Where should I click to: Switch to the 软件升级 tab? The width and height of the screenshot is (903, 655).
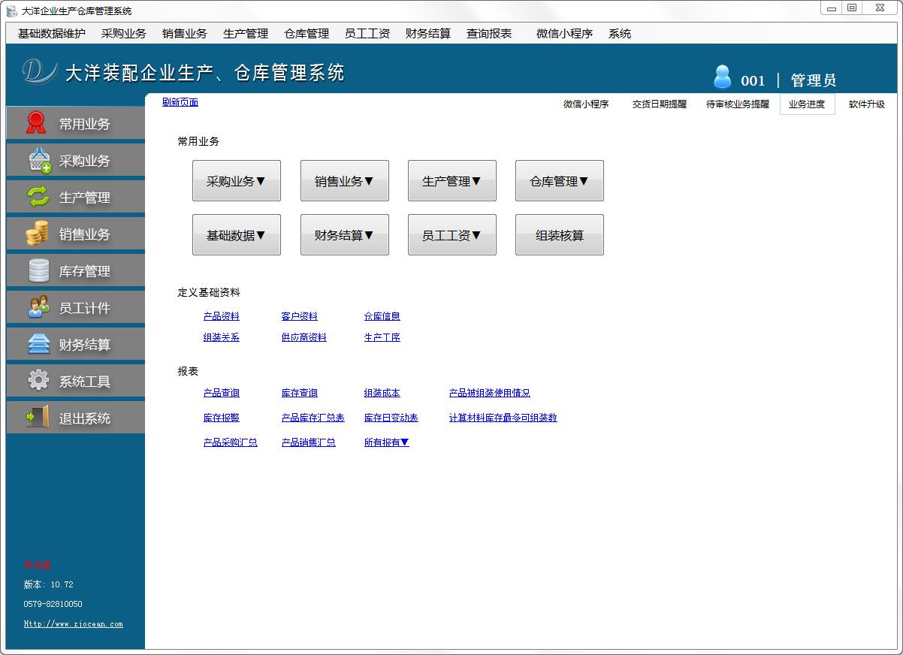pyautogui.click(x=867, y=104)
